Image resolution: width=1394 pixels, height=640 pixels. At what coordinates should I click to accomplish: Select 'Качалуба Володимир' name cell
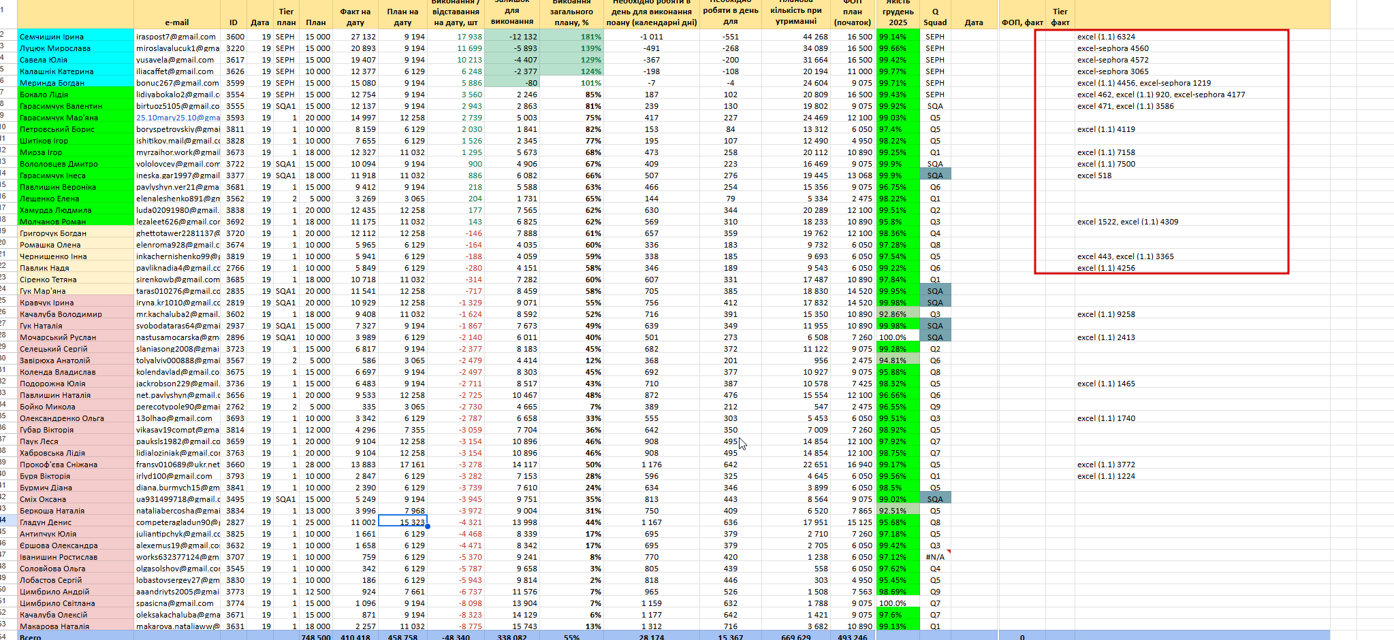coord(75,314)
